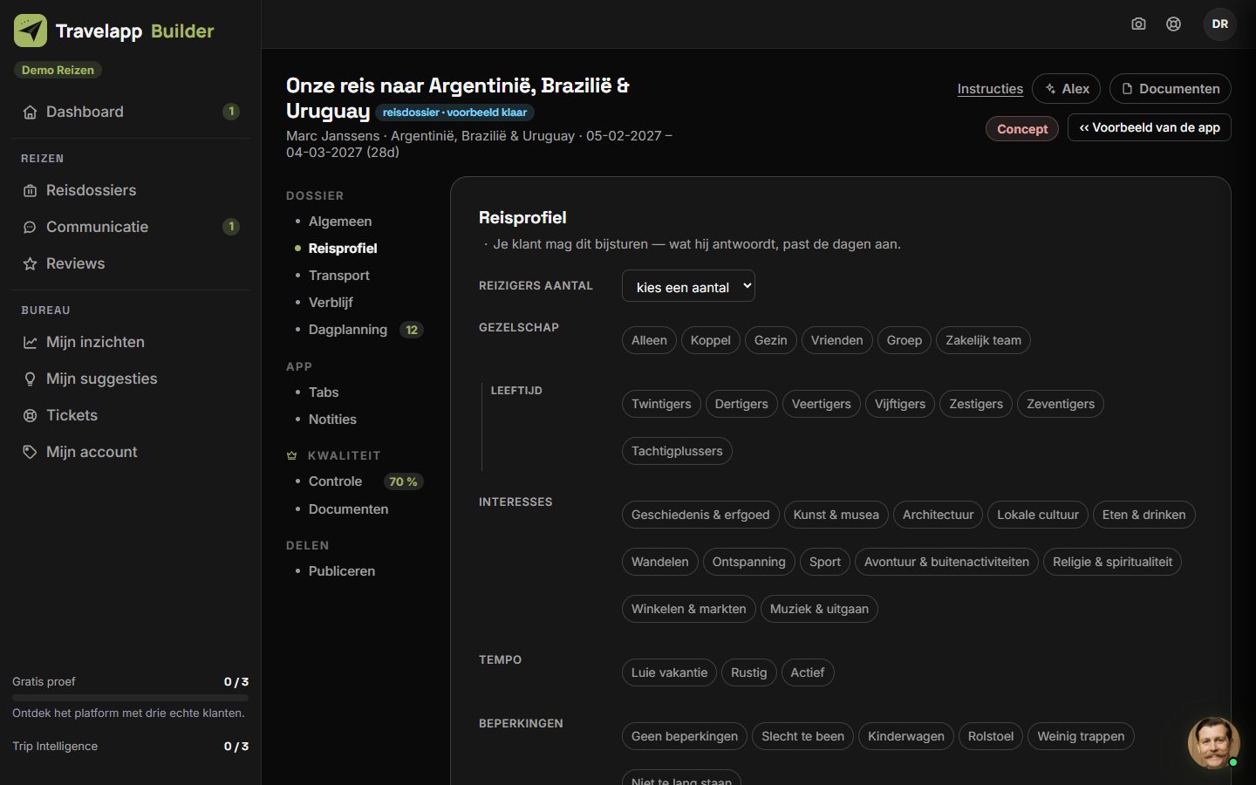Image resolution: width=1256 pixels, height=785 pixels.
Task: Open the Documenten button in header
Action: tap(1171, 89)
